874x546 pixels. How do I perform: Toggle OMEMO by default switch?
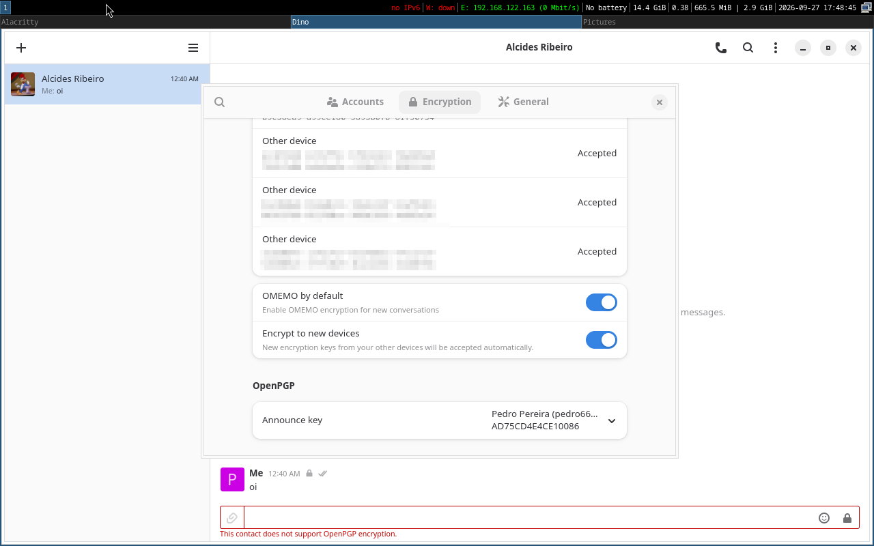coord(602,302)
